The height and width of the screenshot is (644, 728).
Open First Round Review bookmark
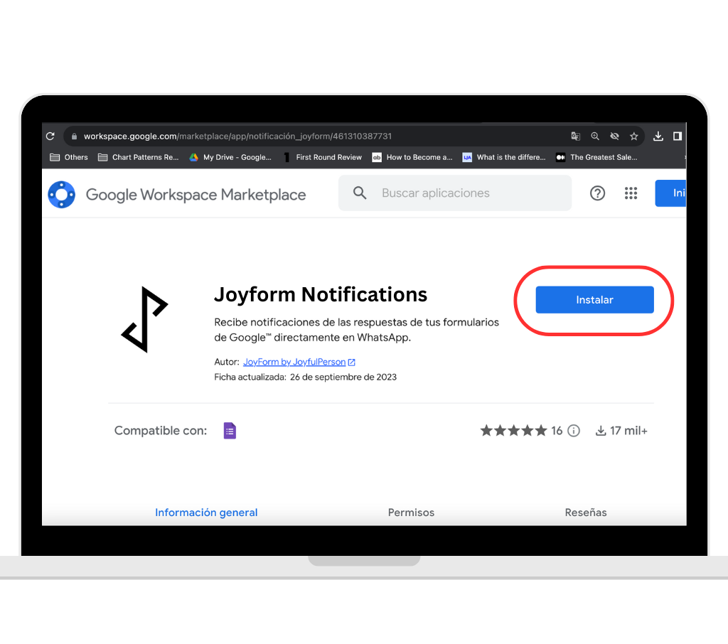tap(322, 157)
